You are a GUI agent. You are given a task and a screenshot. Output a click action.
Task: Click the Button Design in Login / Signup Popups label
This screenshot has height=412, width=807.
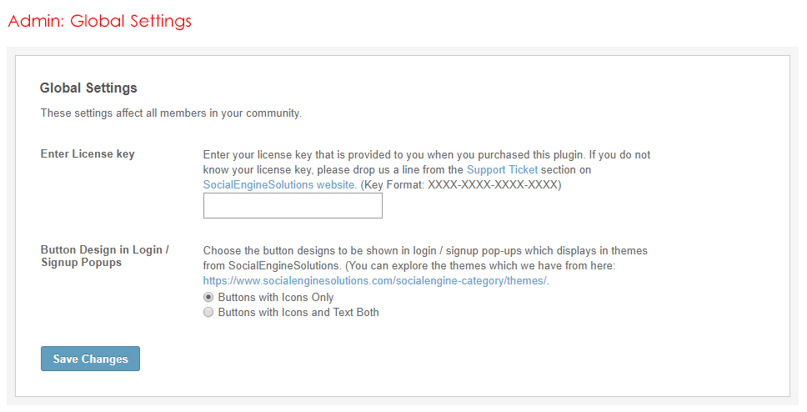(104, 256)
